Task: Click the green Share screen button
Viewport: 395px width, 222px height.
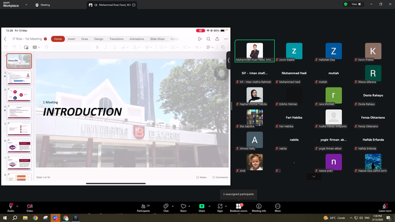Action: pyautogui.click(x=202, y=208)
